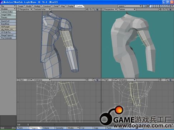Switch to the Create tab

point(20,6)
